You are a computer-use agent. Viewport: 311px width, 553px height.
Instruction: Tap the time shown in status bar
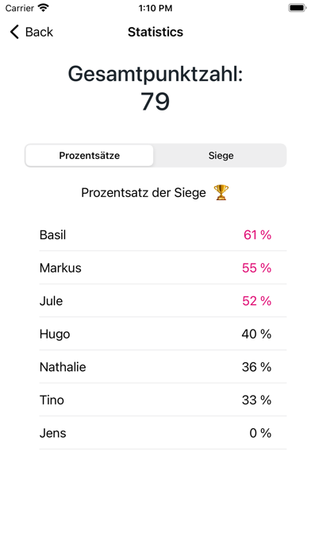click(x=155, y=8)
